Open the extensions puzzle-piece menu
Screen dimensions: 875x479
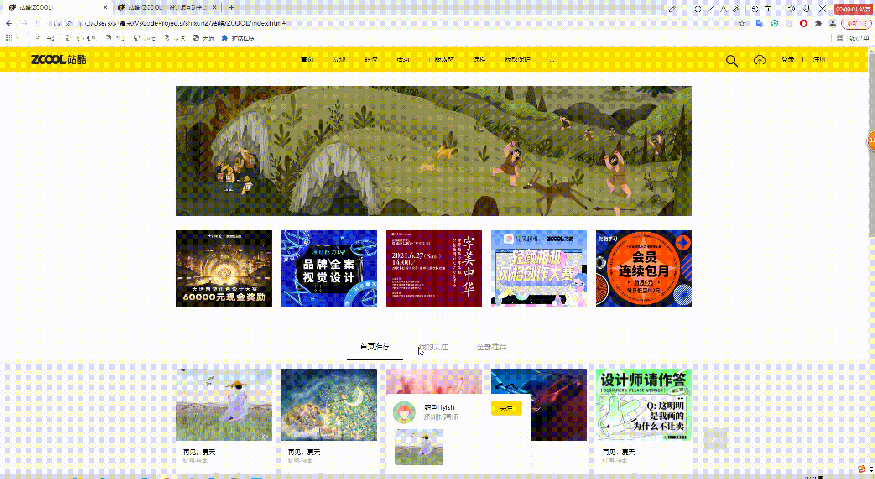818,23
